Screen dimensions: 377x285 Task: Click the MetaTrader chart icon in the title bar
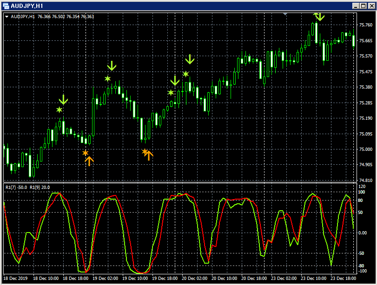pos(6,6)
